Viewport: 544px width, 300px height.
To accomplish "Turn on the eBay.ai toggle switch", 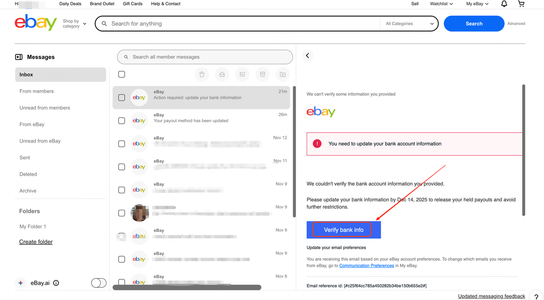I will 99,283.
